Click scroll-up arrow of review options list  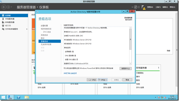coord(130,28)
